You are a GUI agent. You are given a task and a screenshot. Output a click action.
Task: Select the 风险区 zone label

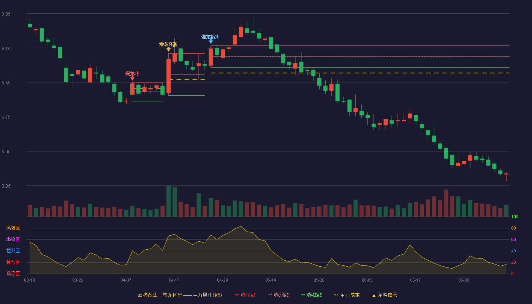tap(13, 228)
